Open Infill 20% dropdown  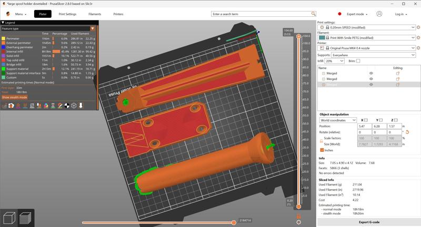pos(335,61)
